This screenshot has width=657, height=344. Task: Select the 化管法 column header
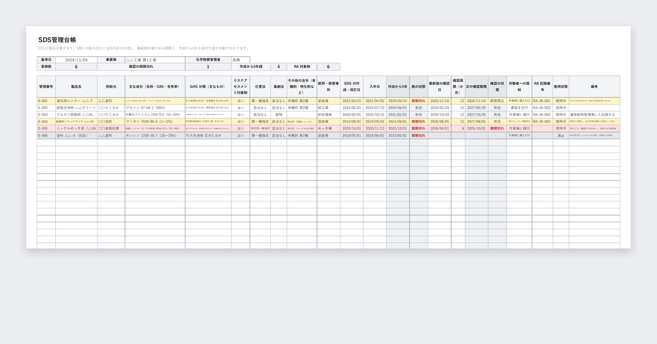tap(260, 86)
